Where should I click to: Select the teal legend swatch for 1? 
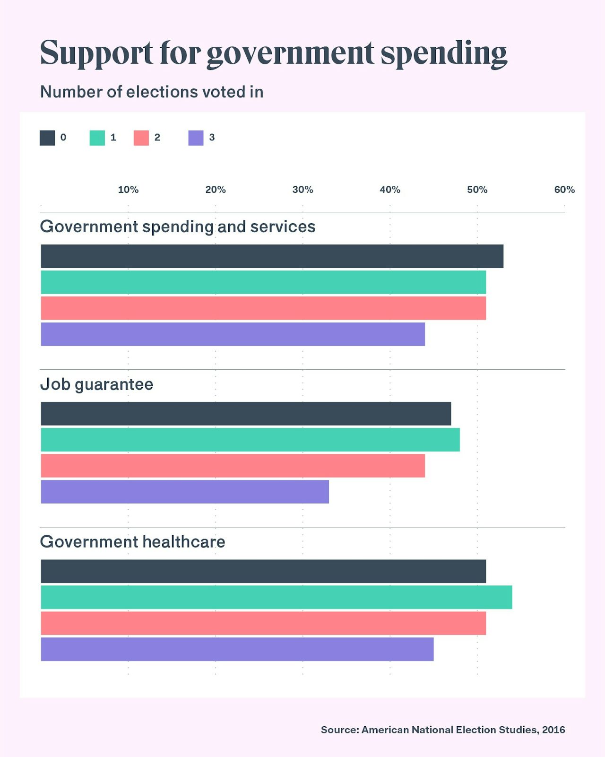coord(97,138)
